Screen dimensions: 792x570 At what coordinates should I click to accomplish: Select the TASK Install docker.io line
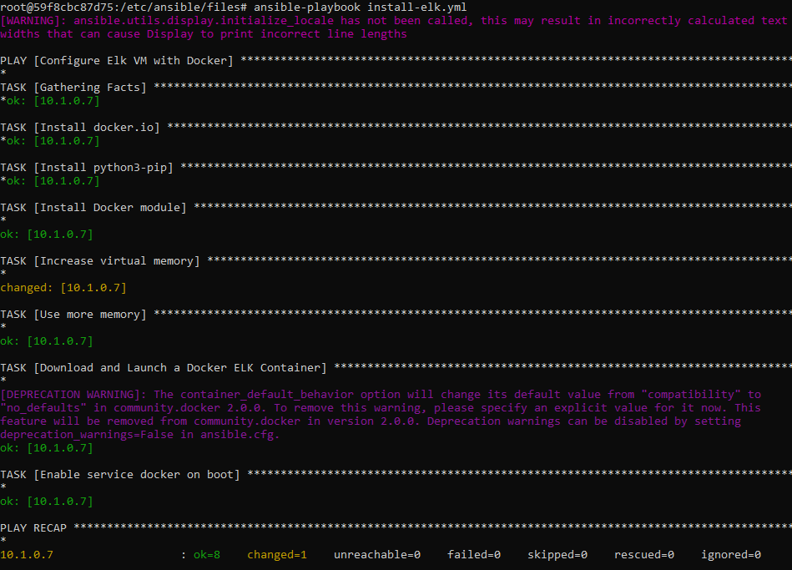tap(80, 127)
